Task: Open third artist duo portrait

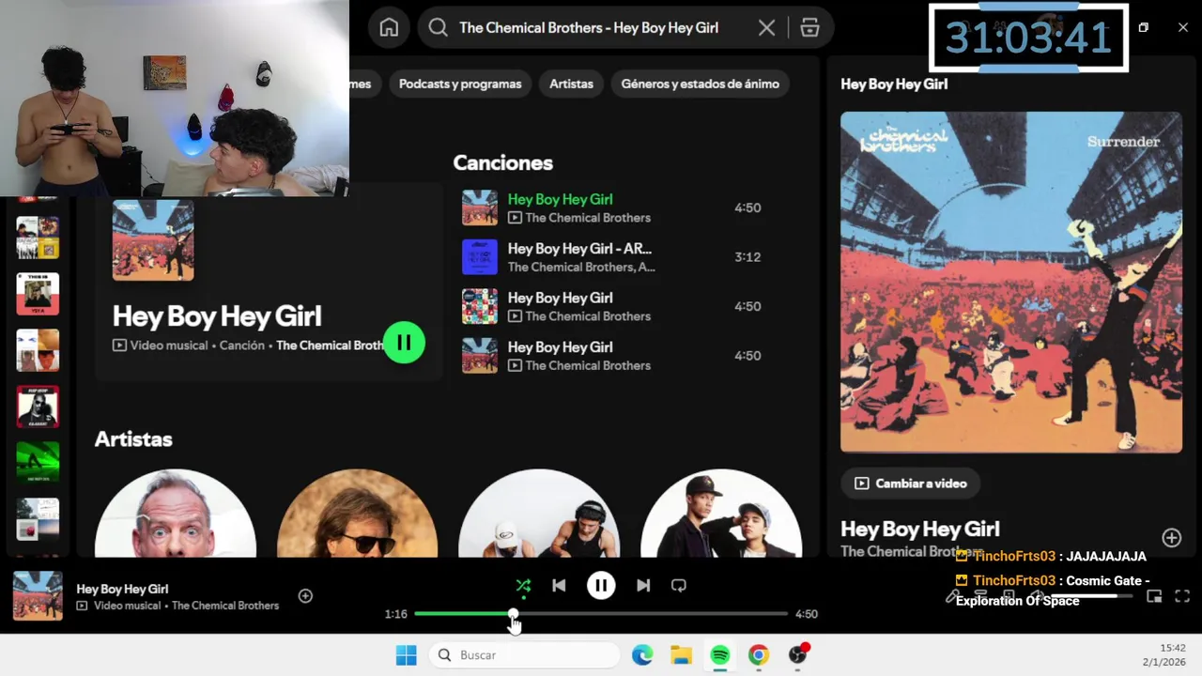Action: coord(539,513)
